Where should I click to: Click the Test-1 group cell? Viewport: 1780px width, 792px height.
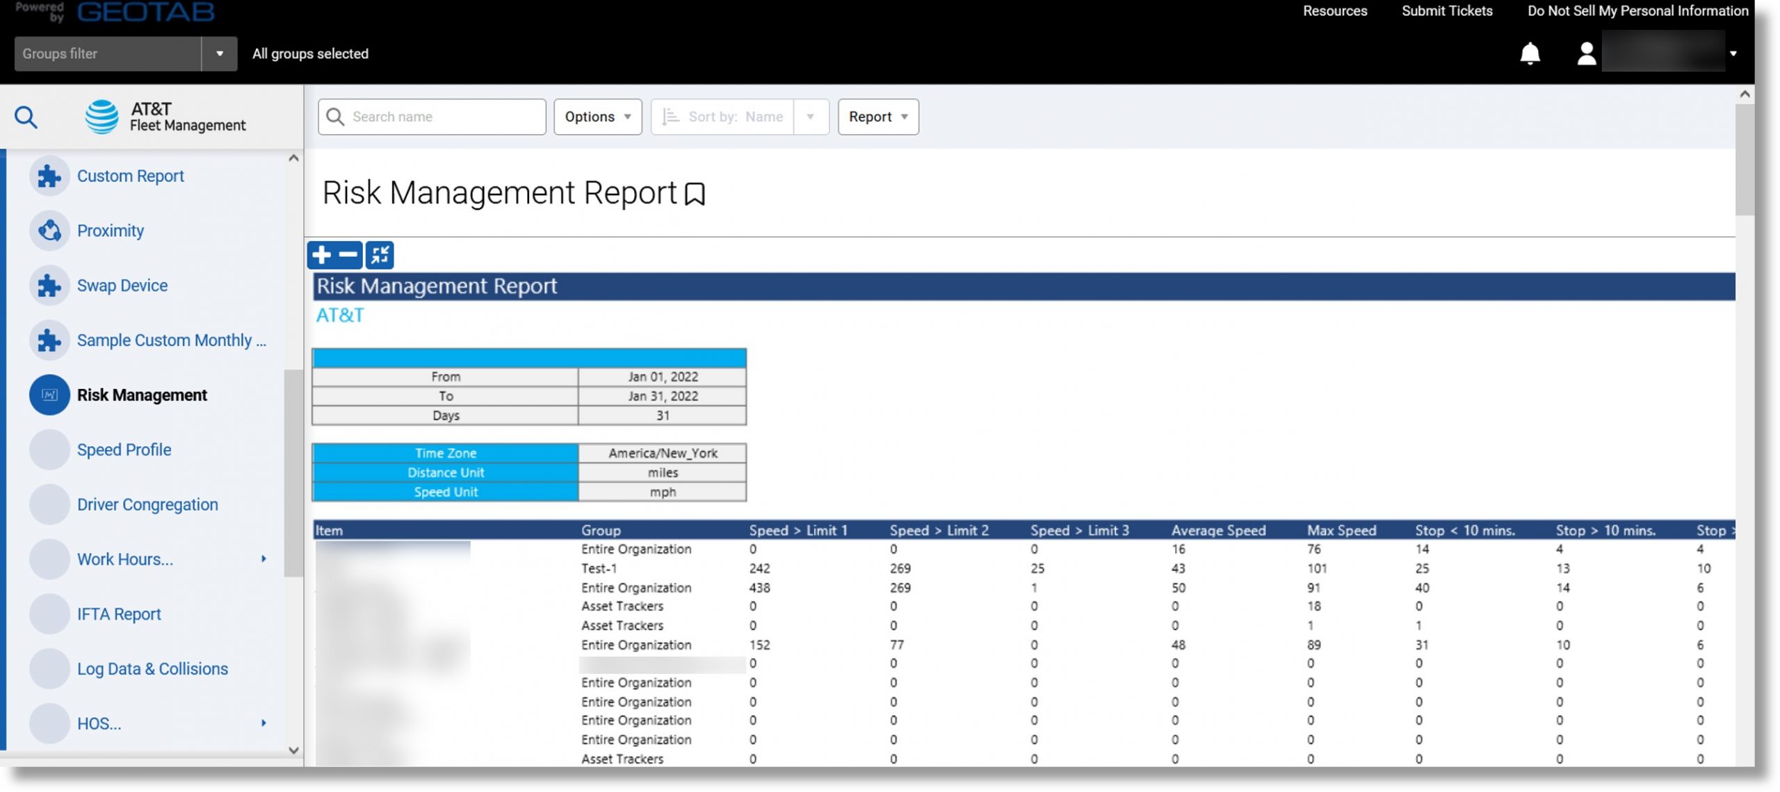click(x=599, y=568)
